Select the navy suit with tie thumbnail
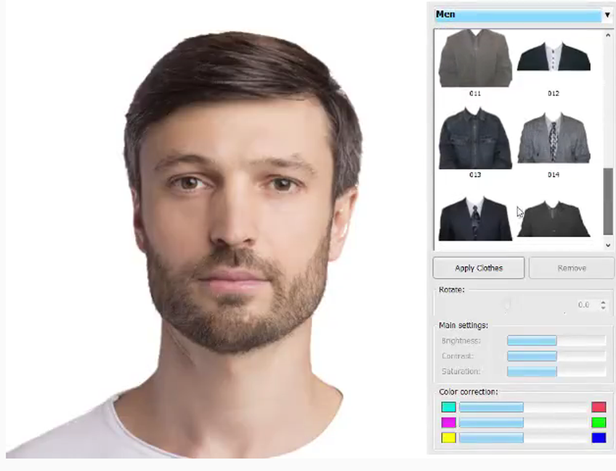The image size is (616, 471). tap(474, 219)
